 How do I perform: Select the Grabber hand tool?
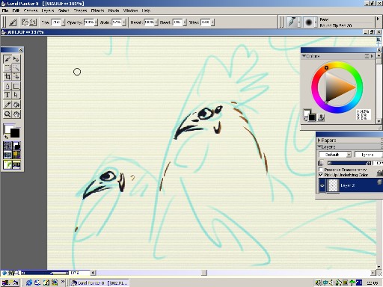[x=16, y=114]
